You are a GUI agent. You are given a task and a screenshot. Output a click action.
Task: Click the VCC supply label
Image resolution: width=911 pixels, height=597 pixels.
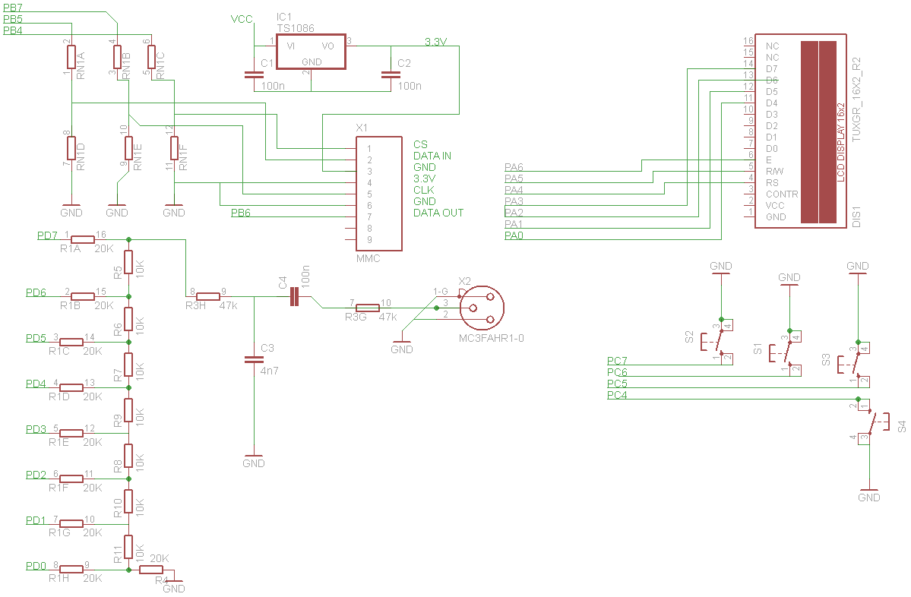point(242,19)
